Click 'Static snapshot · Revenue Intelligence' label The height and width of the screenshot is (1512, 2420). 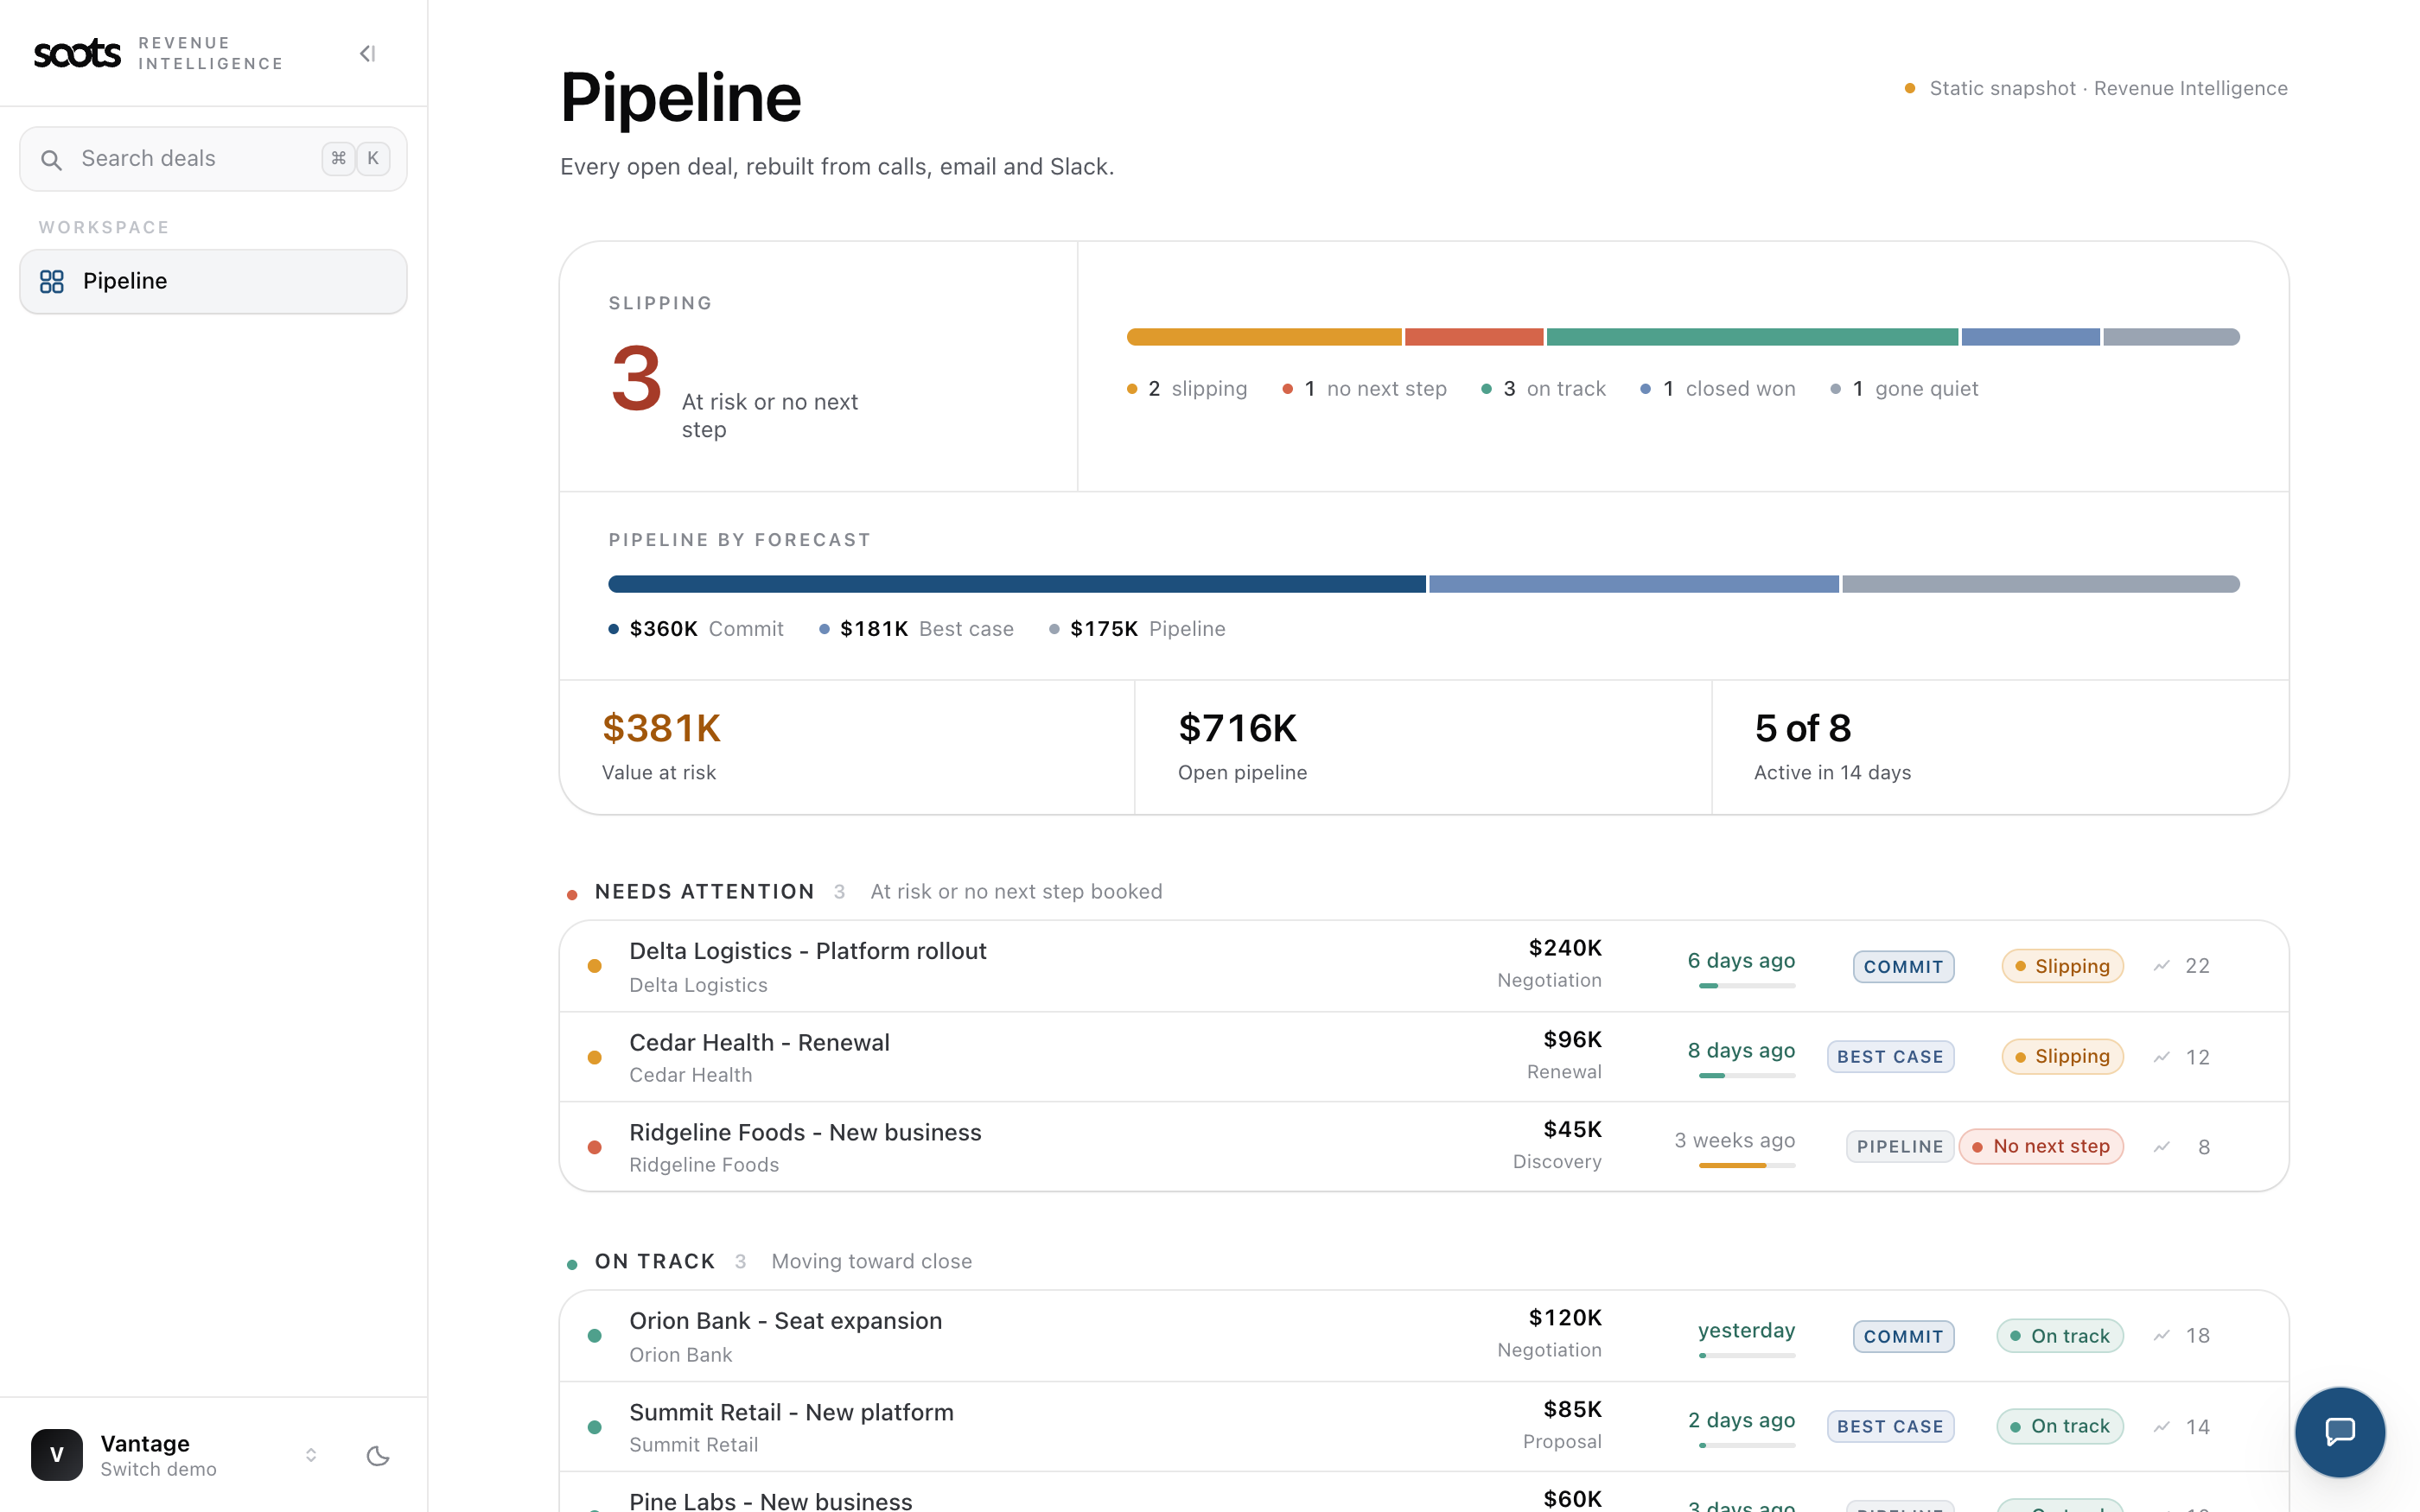pyautogui.click(x=2108, y=89)
